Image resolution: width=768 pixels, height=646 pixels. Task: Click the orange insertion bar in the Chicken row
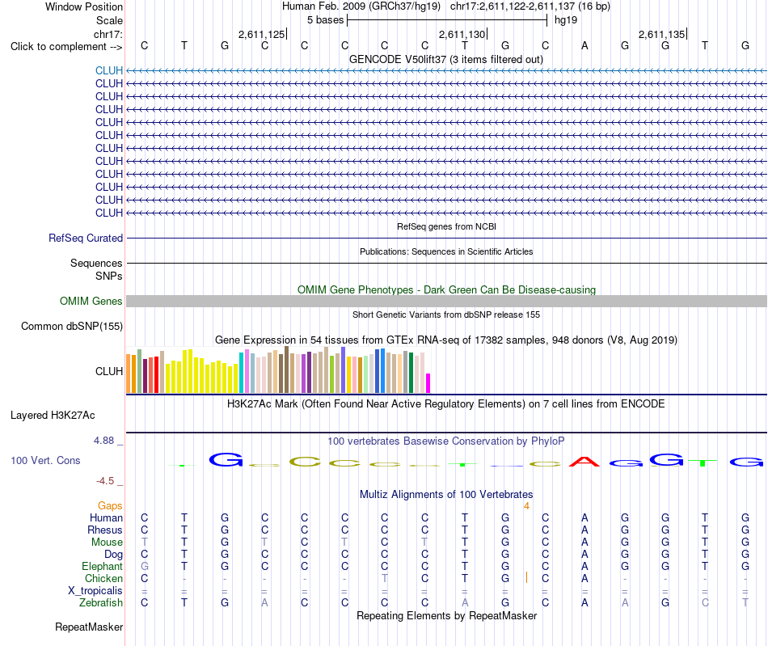[526, 577]
